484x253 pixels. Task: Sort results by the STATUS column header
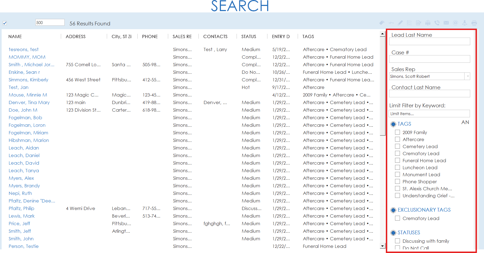248,36
